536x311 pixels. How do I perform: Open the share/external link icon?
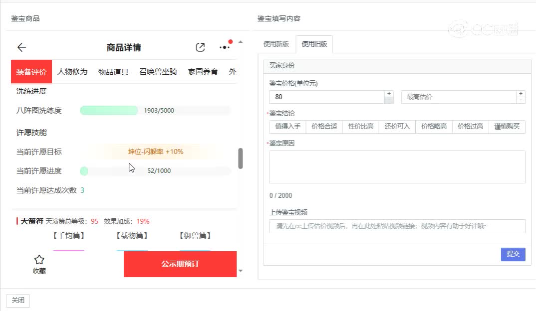point(200,47)
